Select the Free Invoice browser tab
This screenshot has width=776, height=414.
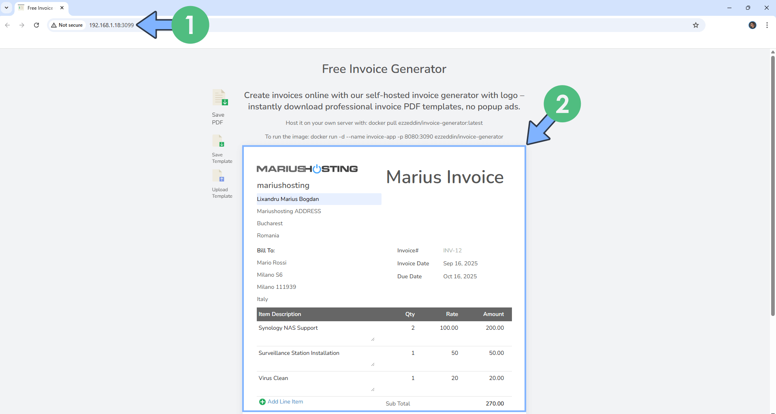(x=41, y=8)
